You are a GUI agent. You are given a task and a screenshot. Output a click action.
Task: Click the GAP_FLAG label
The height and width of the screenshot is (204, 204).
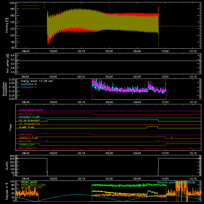(x=25, y=113)
